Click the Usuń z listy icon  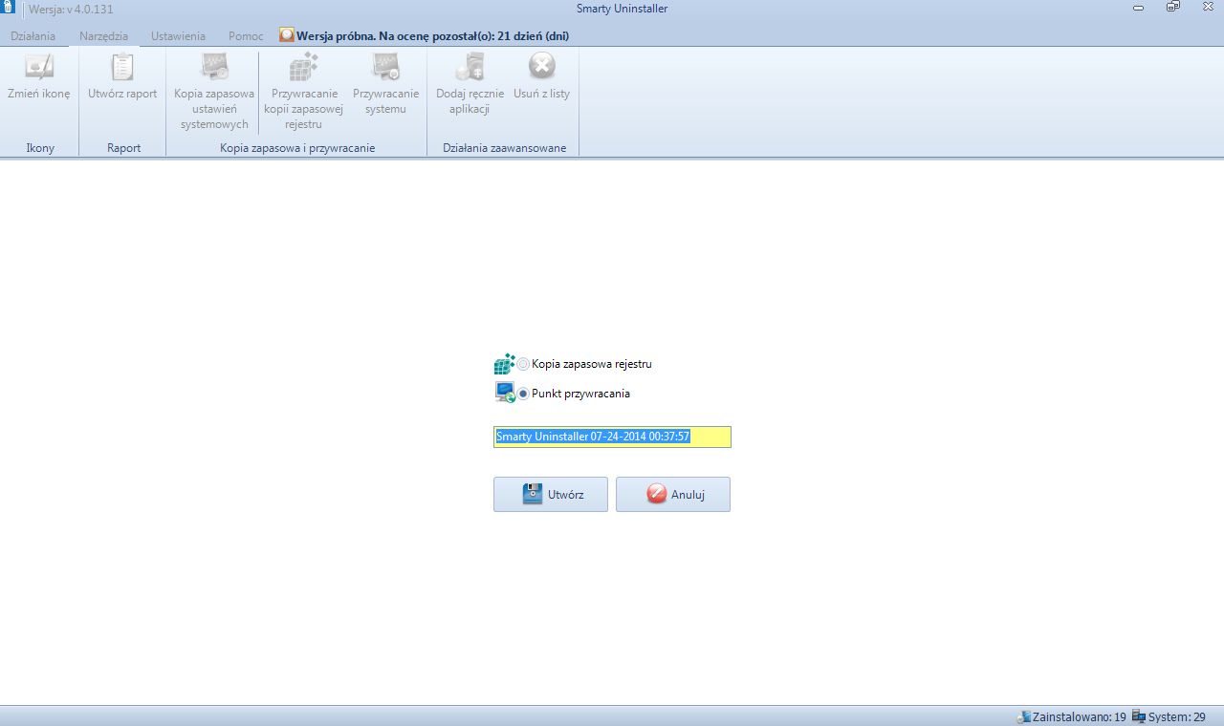pos(541,67)
